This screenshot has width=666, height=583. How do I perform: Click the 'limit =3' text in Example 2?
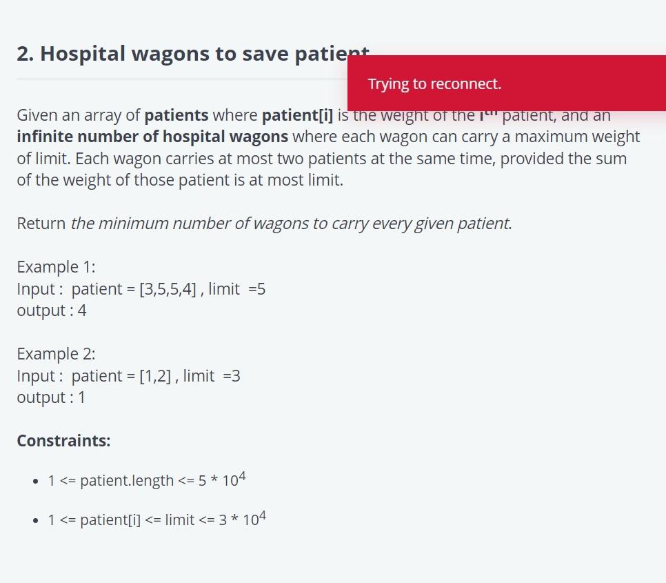(212, 375)
